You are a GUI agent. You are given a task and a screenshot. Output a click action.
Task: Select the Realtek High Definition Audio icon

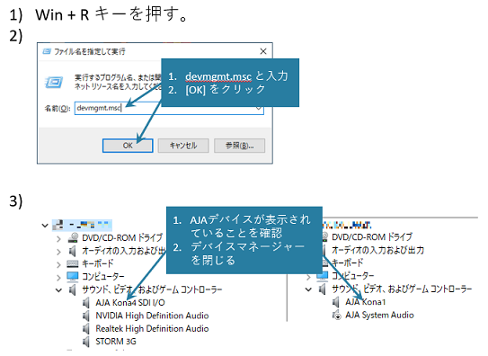point(86,329)
